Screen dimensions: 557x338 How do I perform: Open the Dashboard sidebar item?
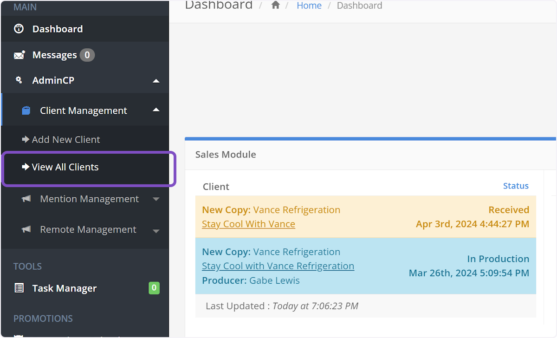tap(58, 29)
